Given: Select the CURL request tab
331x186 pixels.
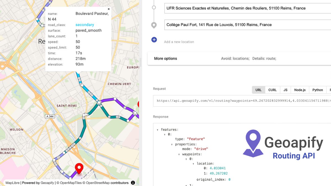Looking at the screenshot, I should click(273, 90).
